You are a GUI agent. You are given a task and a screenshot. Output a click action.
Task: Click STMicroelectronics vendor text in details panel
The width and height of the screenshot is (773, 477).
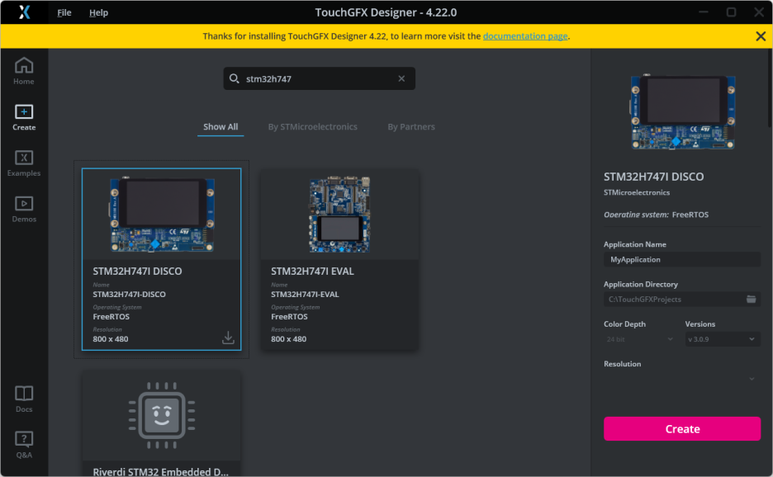637,192
